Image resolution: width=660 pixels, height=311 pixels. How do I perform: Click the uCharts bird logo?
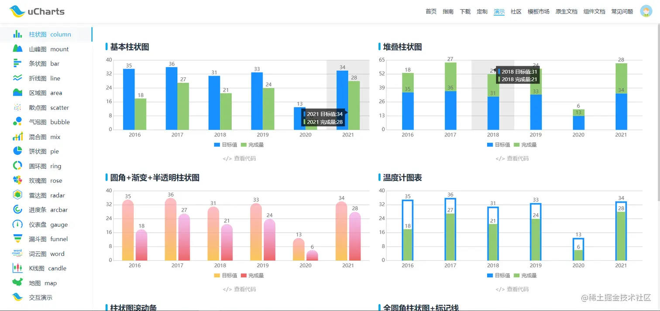(17, 11)
